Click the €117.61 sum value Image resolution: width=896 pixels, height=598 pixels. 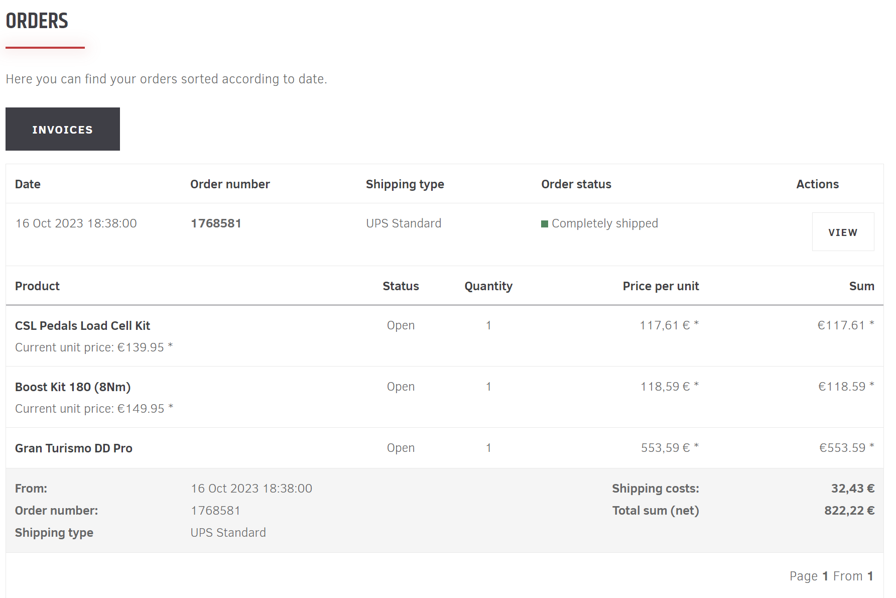coord(846,325)
